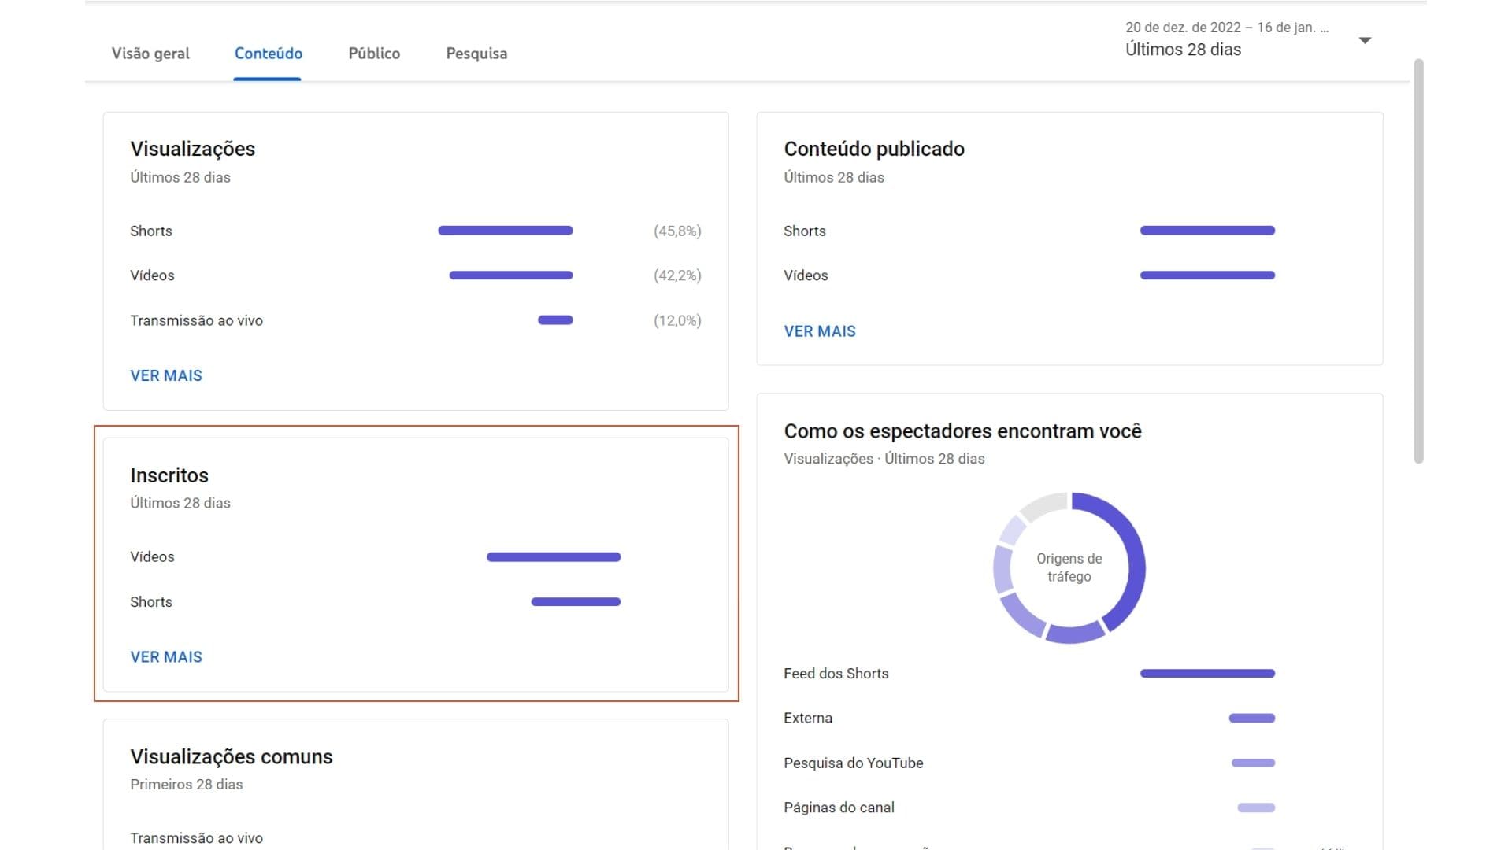Click the Páginas do canal source row

point(839,807)
